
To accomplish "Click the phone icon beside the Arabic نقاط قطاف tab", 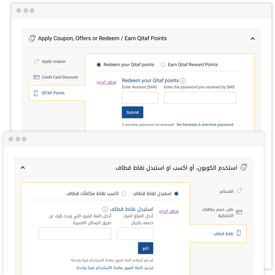I will coord(239,233).
